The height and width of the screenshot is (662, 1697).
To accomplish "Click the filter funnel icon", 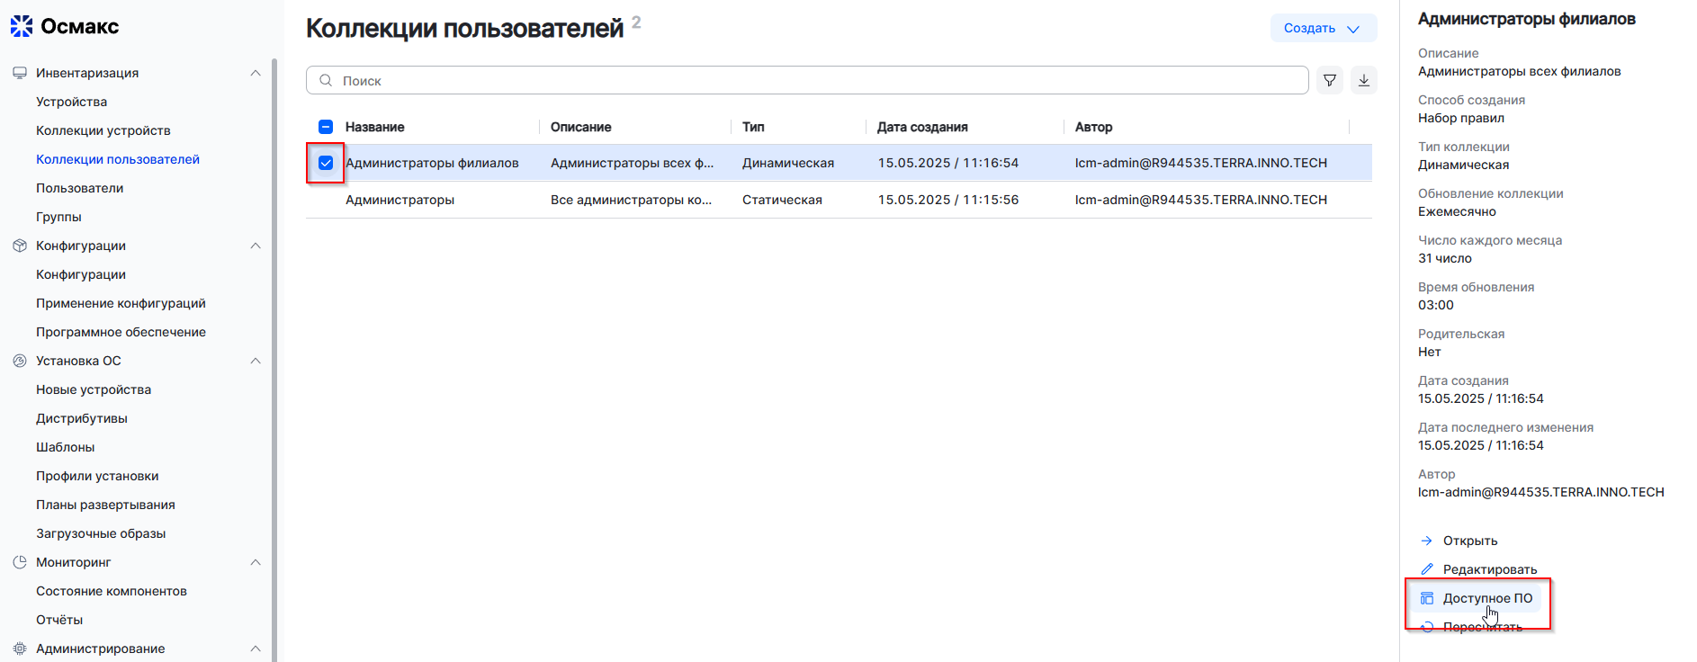I will 1329,80.
